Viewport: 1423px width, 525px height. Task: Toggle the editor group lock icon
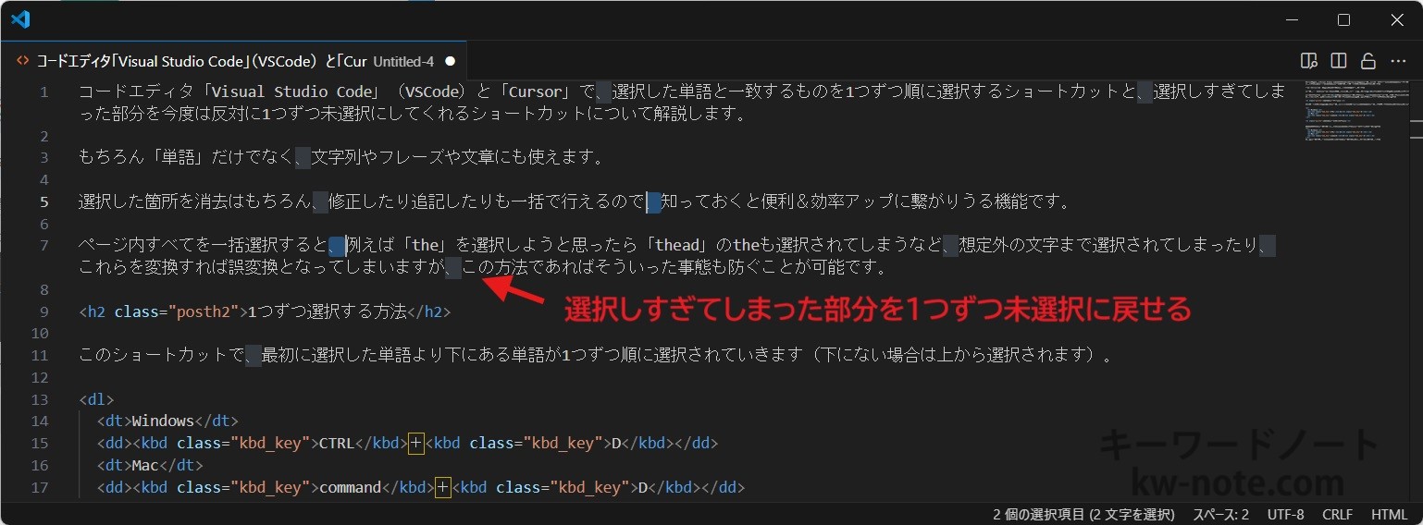[1367, 61]
